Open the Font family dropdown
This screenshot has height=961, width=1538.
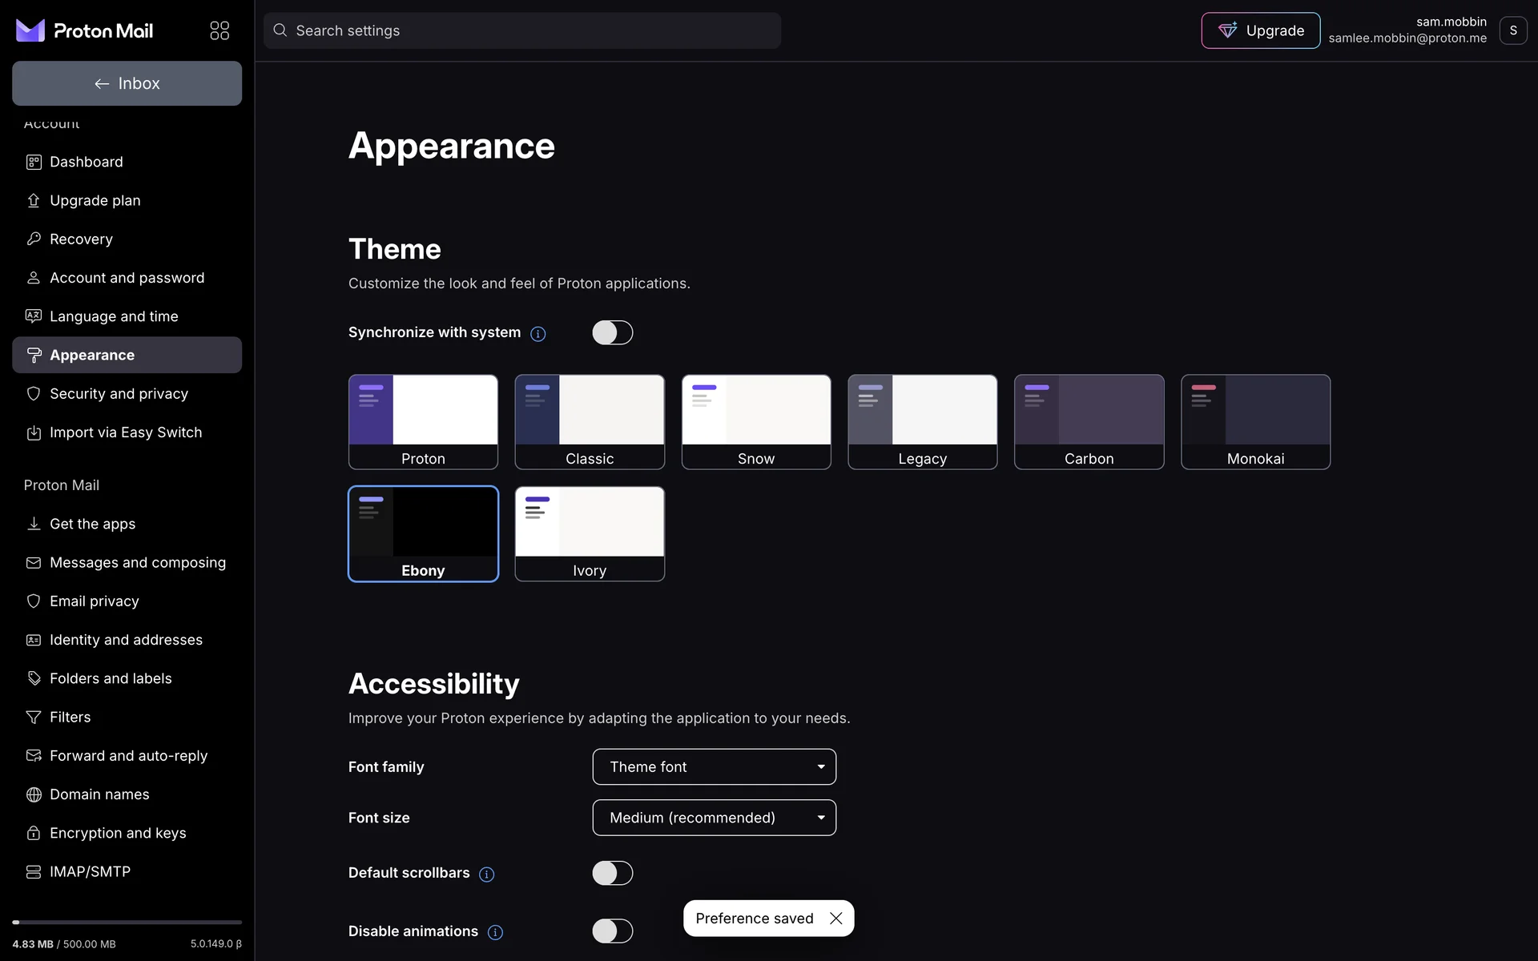click(x=714, y=767)
